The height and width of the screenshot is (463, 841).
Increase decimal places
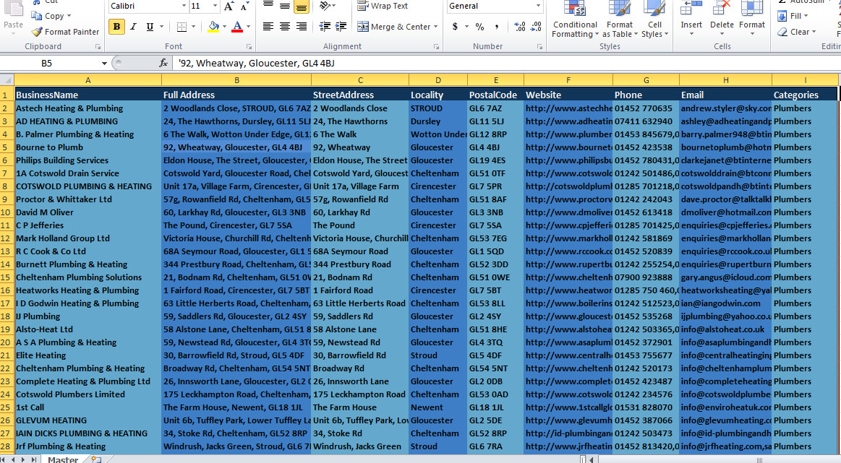(519, 26)
